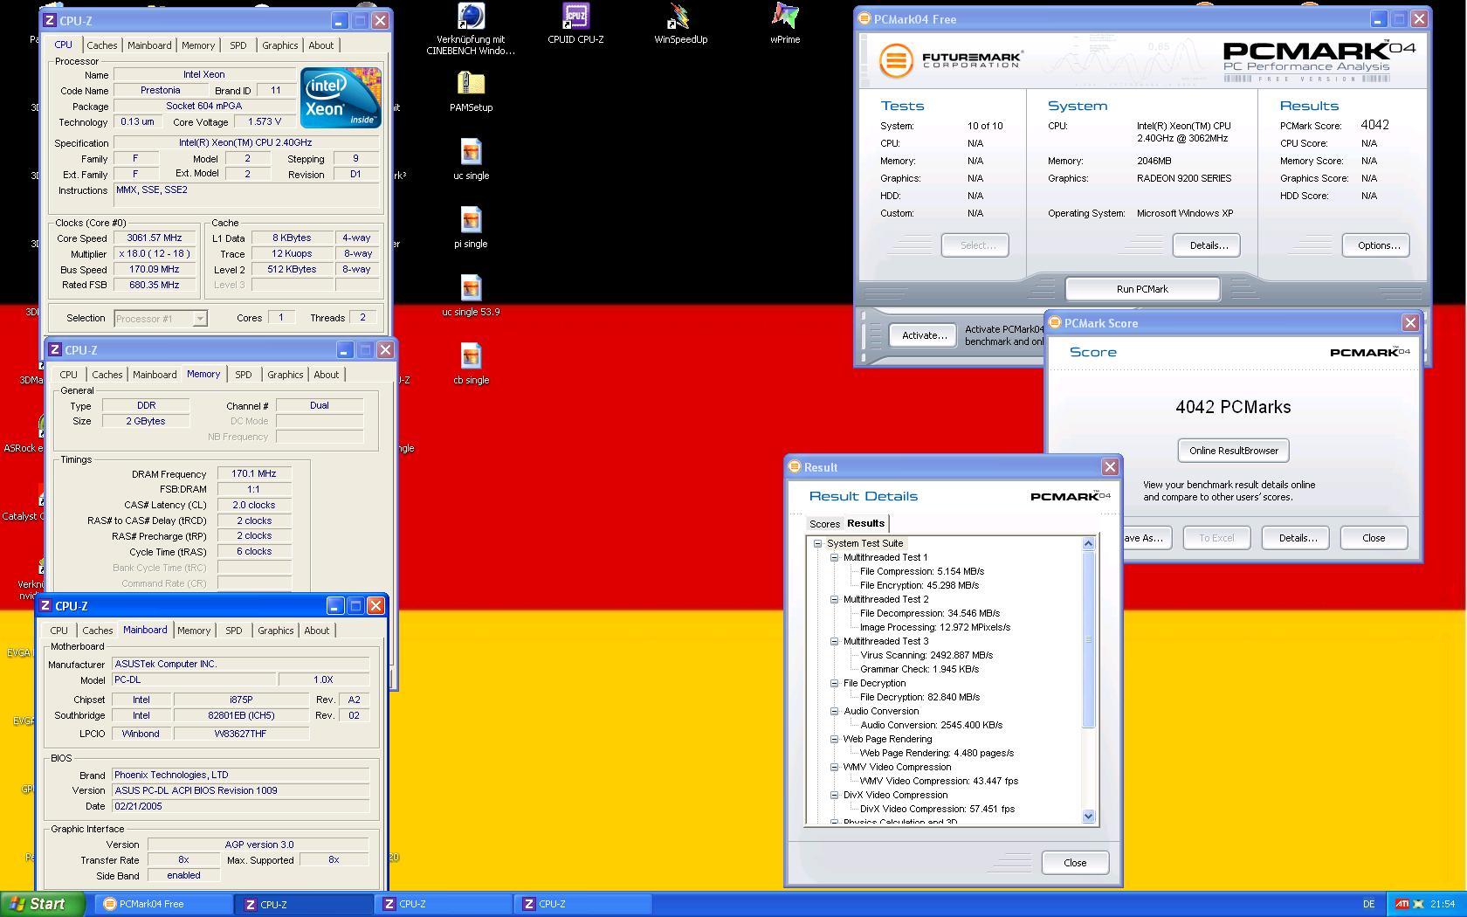Collapse the File Decryption node

(x=834, y=683)
